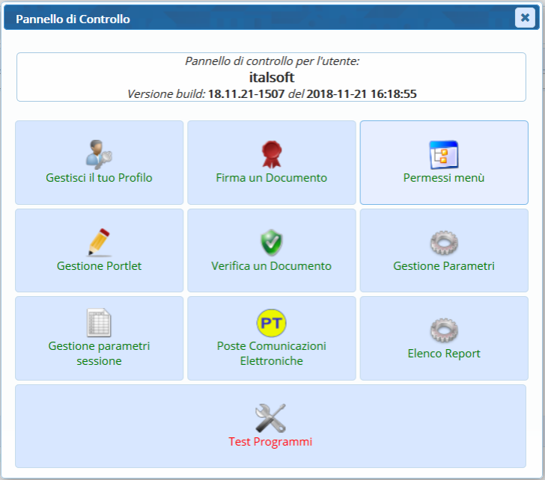Open the "Gestisci il tuo Profilo" label
Screen dimensions: 545x480
tap(99, 178)
